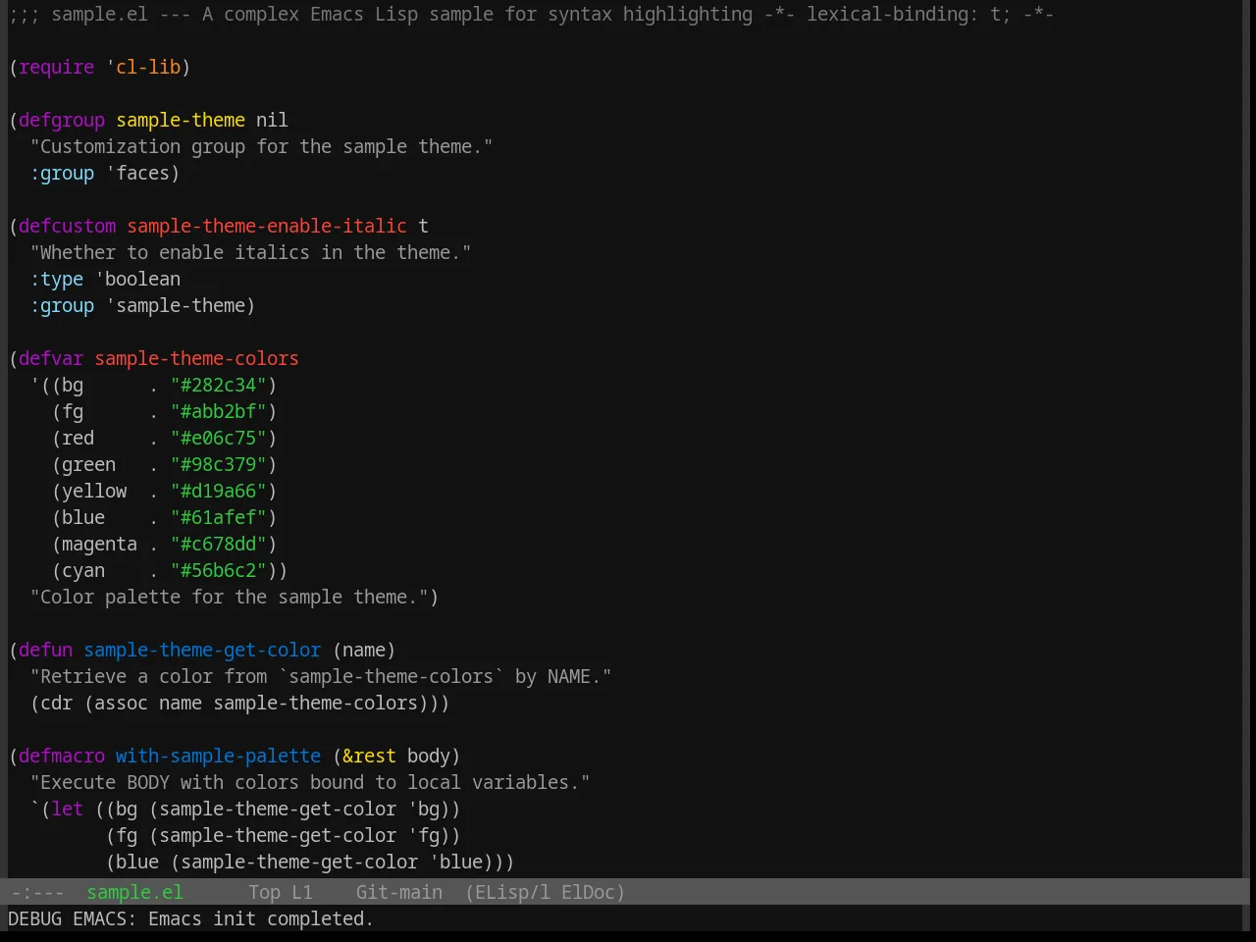
Task: Click the "Whether to enable italics" docstring
Action: point(251,252)
